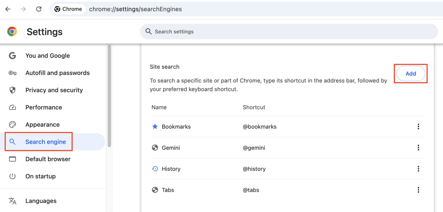Select Search engine in sidebar

click(52, 141)
